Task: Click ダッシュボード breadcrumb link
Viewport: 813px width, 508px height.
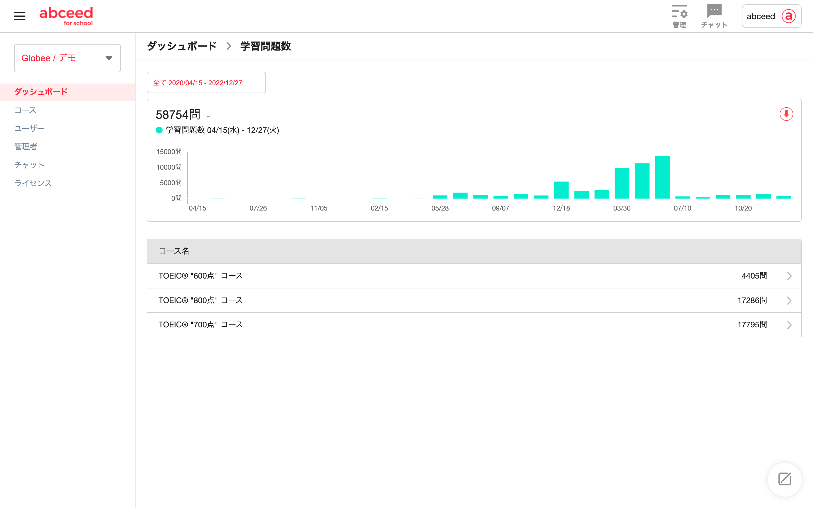Action: [x=182, y=46]
